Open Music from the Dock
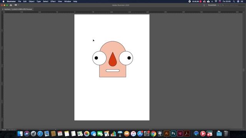Screen dimensions: 246x138 pos(133,134)
